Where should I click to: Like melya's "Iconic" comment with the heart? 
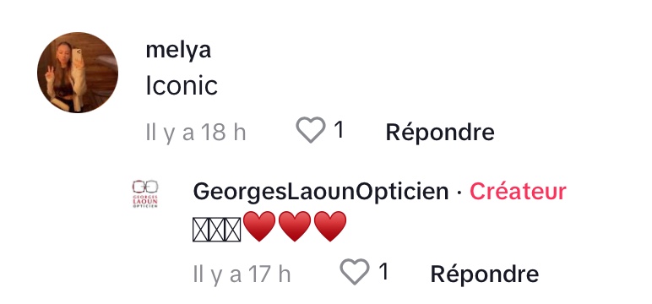pos(311,130)
